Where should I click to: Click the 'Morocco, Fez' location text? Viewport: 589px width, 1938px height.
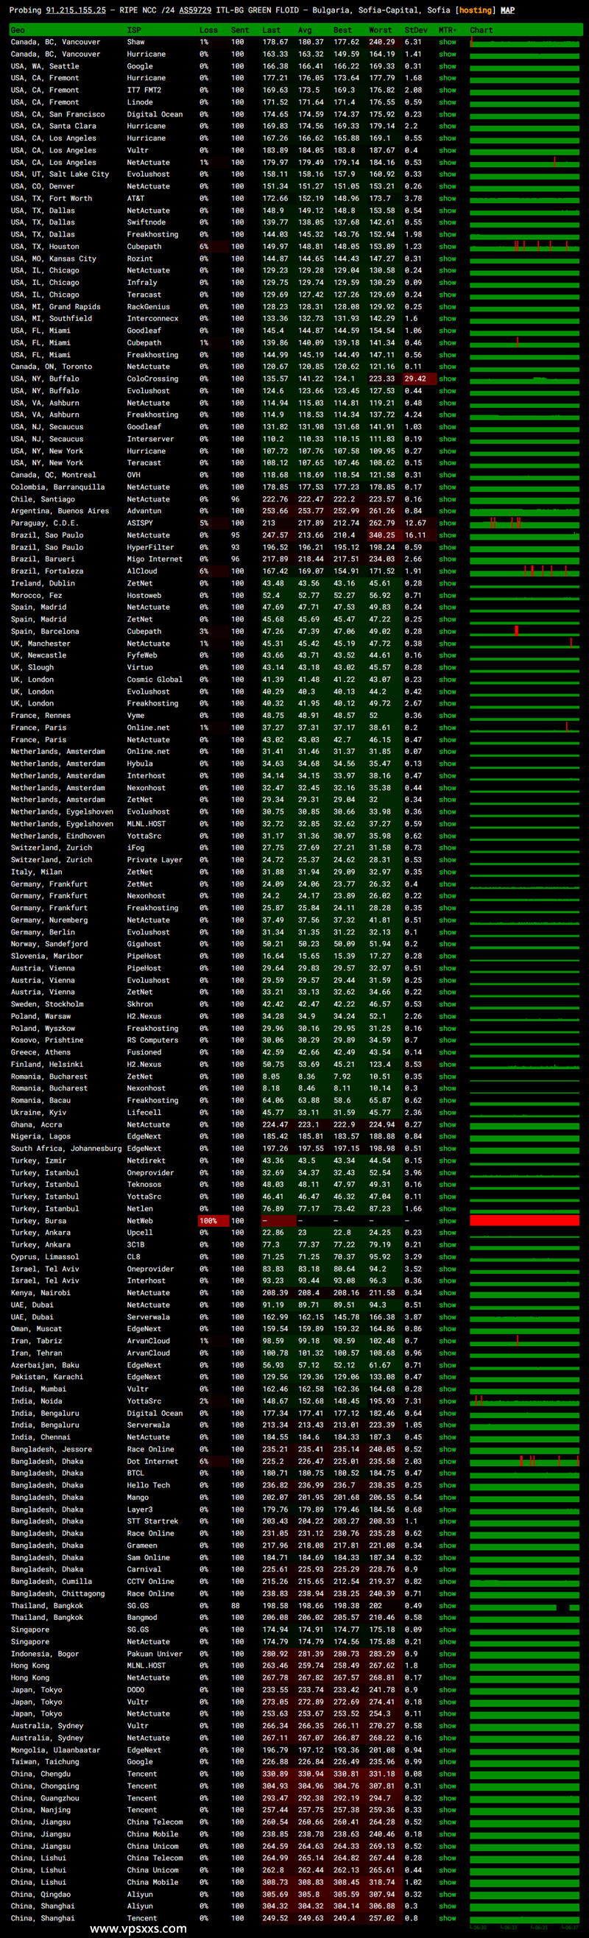pos(36,595)
